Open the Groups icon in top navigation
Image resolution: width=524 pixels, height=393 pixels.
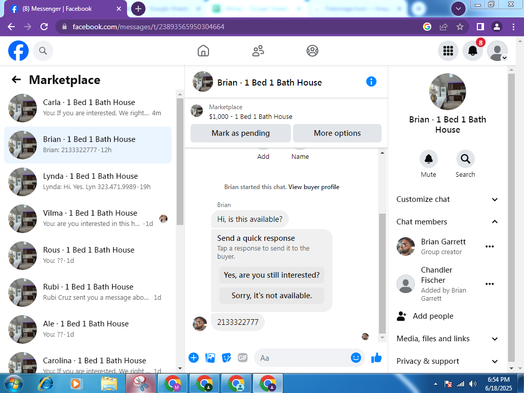312,51
